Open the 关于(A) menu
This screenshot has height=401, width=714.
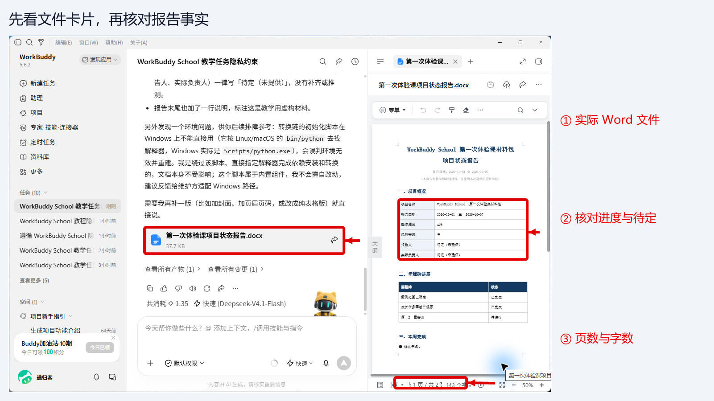click(139, 43)
